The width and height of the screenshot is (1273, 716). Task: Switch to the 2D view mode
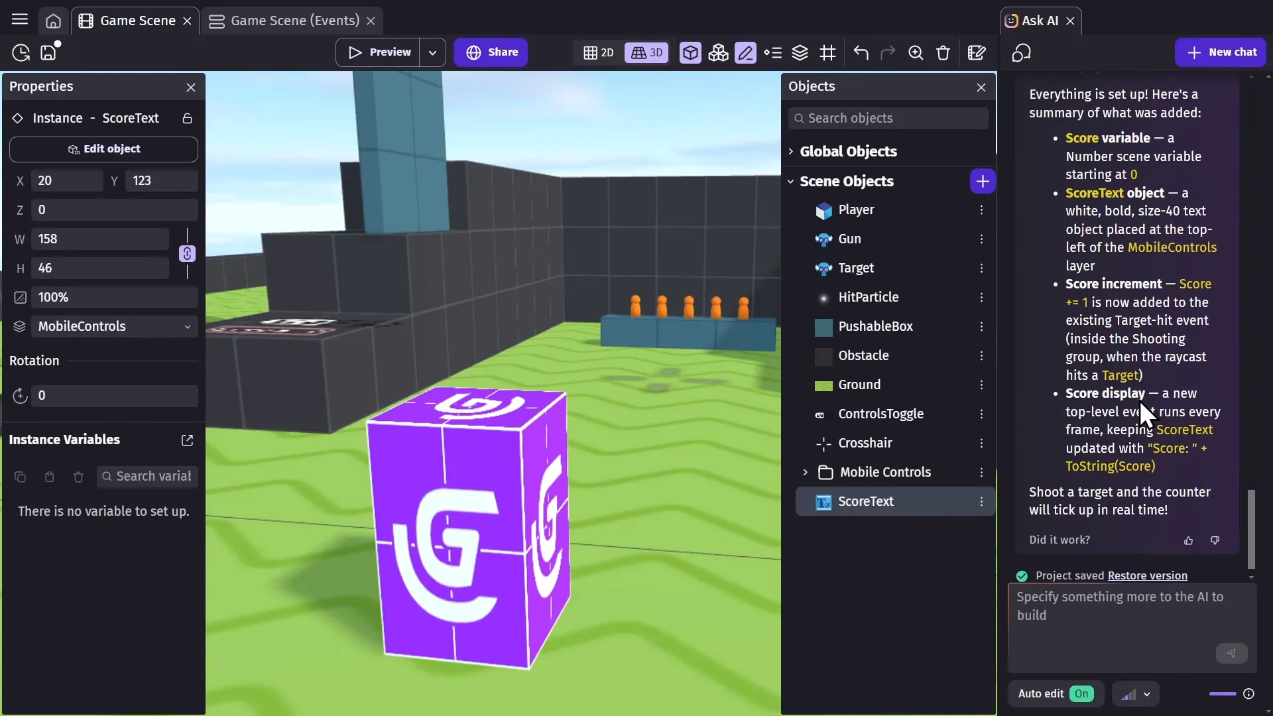(x=599, y=52)
